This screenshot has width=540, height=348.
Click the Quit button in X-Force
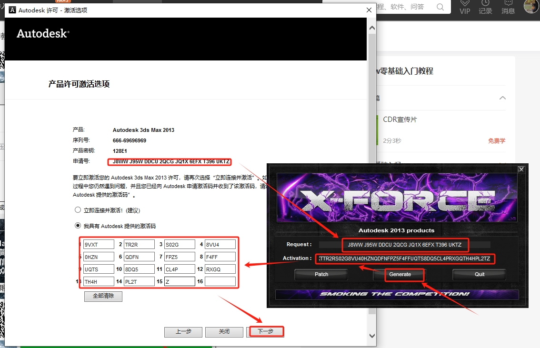tap(480, 274)
